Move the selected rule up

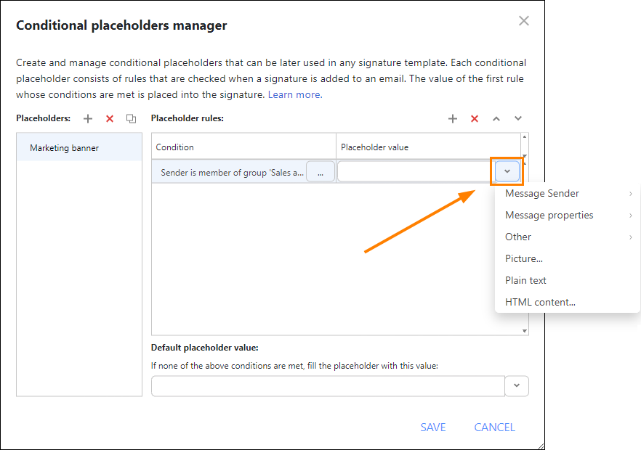pos(496,118)
